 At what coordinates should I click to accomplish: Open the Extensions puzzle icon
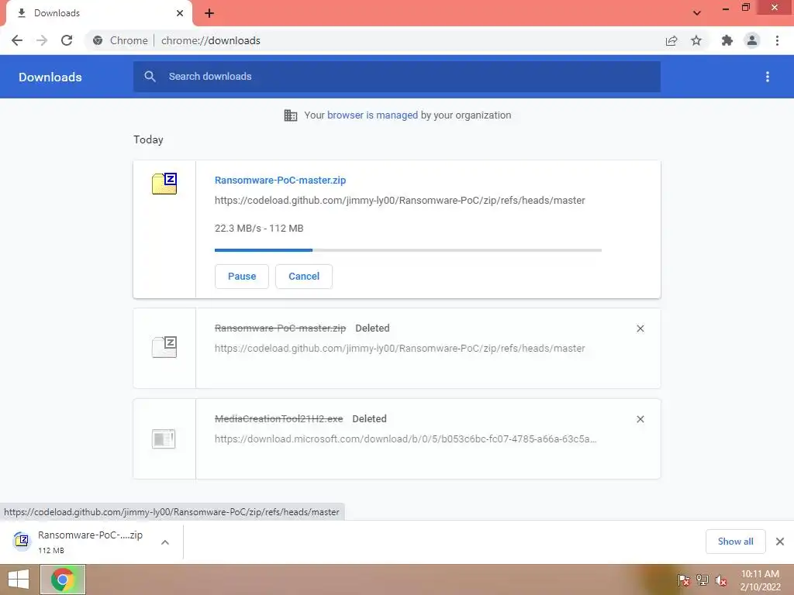727,40
